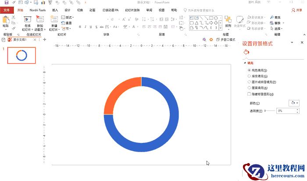Screen dimensions: 307x181
Task: Switch to the 插入 Insert tab
Action: (55, 10)
